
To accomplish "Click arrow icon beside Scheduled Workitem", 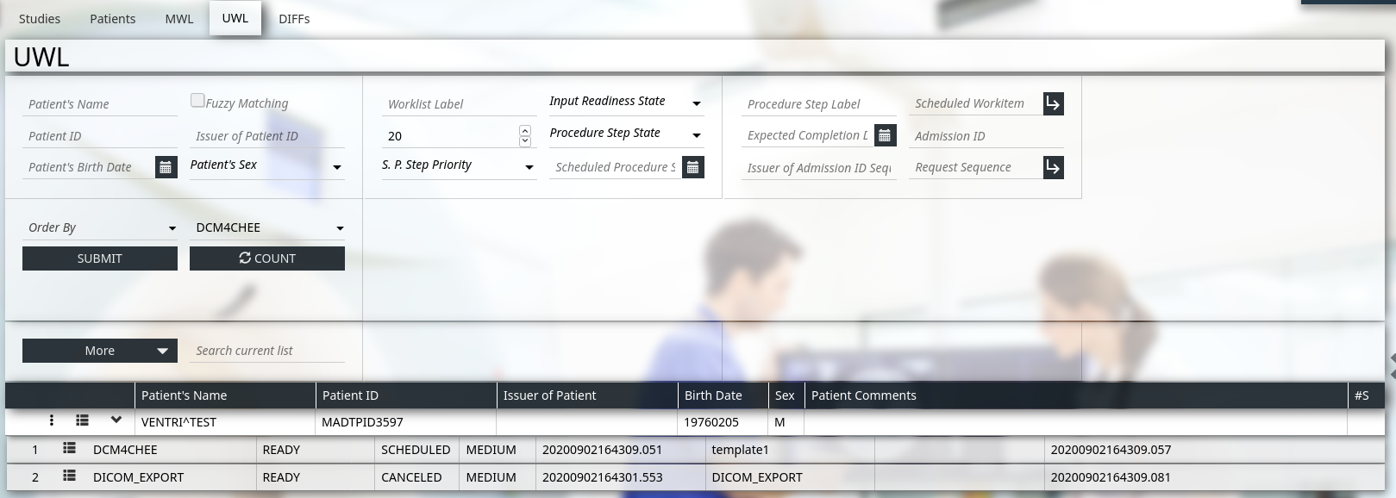I will tap(1053, 103).
